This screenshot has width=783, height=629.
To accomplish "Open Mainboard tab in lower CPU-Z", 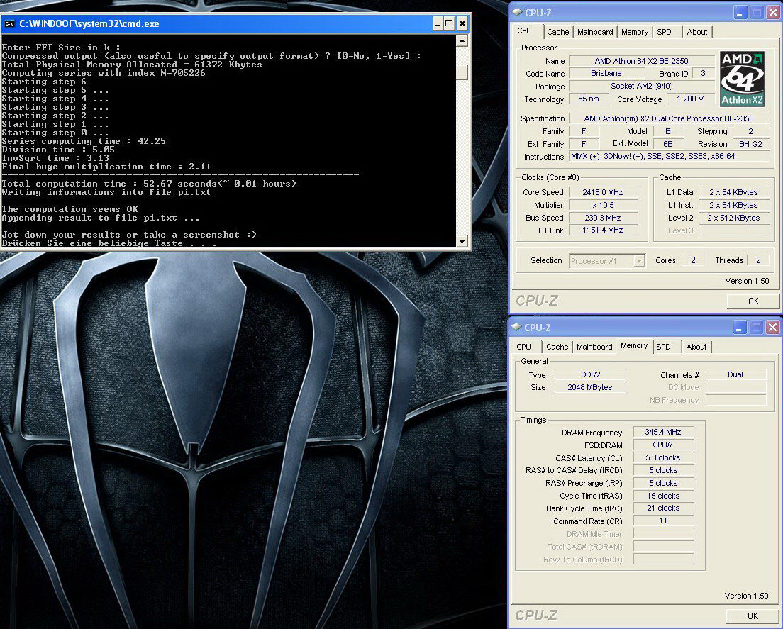I will (x=594, y=347).
